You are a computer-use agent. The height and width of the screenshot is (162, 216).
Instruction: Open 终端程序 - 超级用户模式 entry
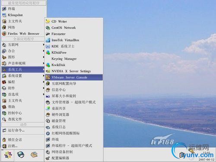click(74, 146)
